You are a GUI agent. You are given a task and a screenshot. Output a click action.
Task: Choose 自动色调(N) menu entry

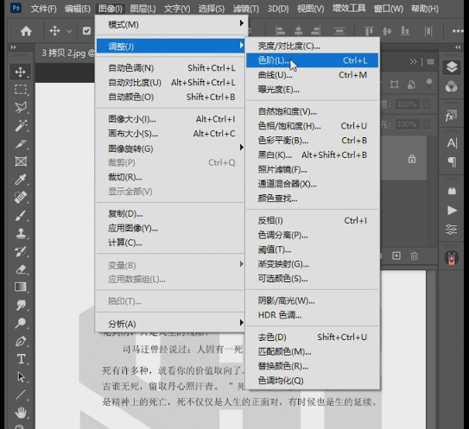coord(171,68)
